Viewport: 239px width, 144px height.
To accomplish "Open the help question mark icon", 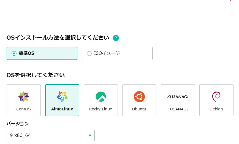I will (x=116, y=38).
